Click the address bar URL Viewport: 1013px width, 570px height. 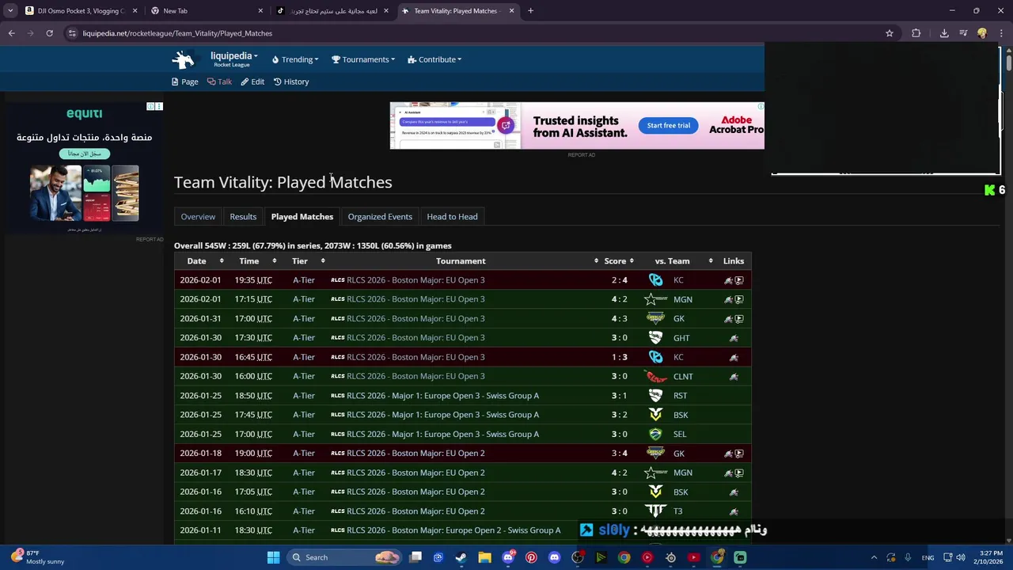[177, 33]
